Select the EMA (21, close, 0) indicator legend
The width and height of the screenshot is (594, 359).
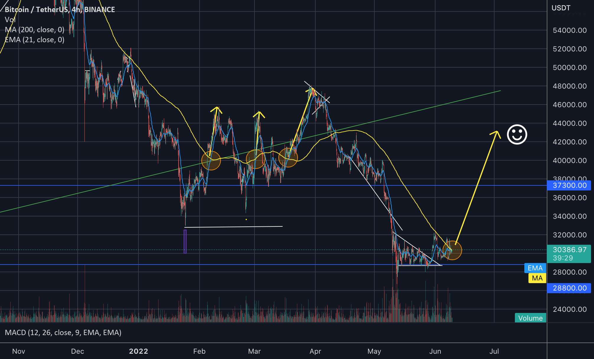(x=35, y=40)
